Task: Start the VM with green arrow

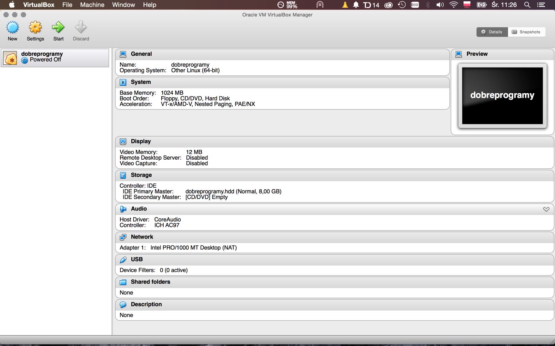Action: tap(58, 28)
